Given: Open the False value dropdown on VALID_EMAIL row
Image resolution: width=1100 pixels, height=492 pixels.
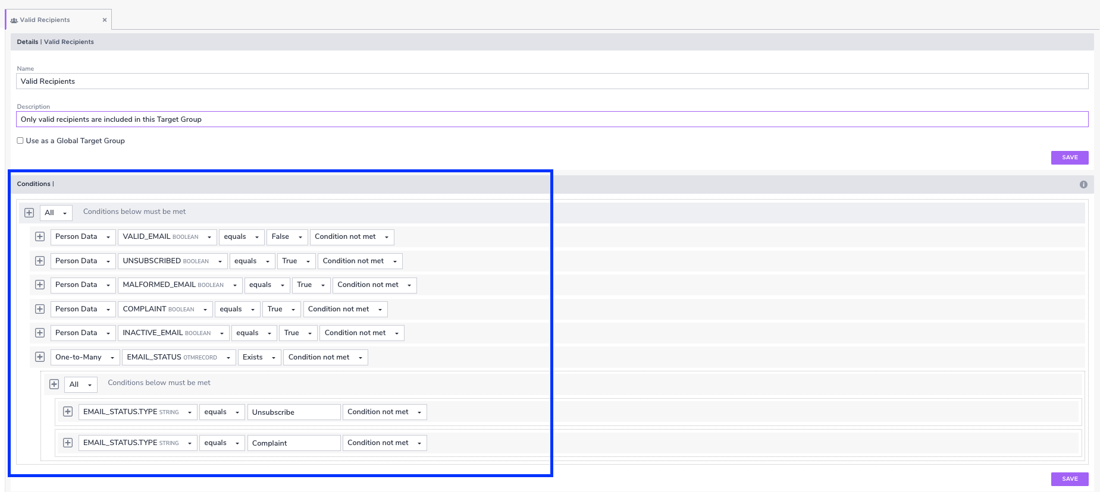Looking at the screenshot, I should pyautogui.click(x=287, y=237).
